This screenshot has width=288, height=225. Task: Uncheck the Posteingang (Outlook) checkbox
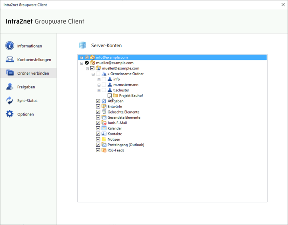tap(98, 145)
